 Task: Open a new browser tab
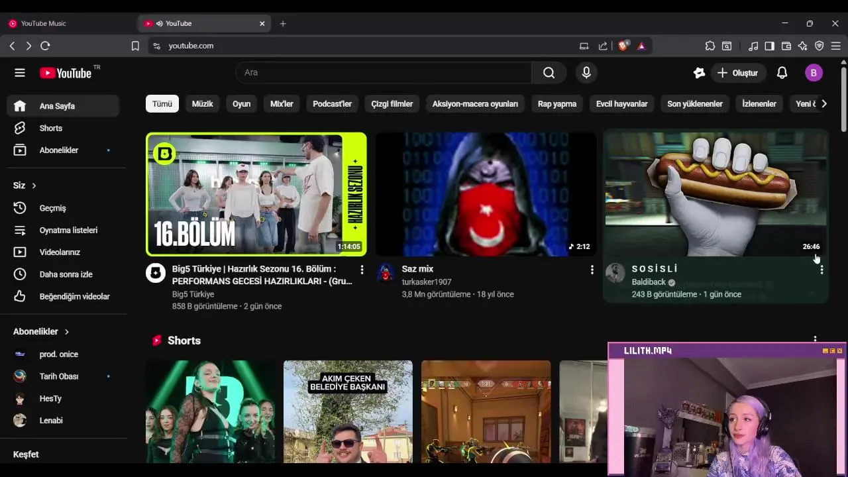pyautogui.click(x=283, y=23)
